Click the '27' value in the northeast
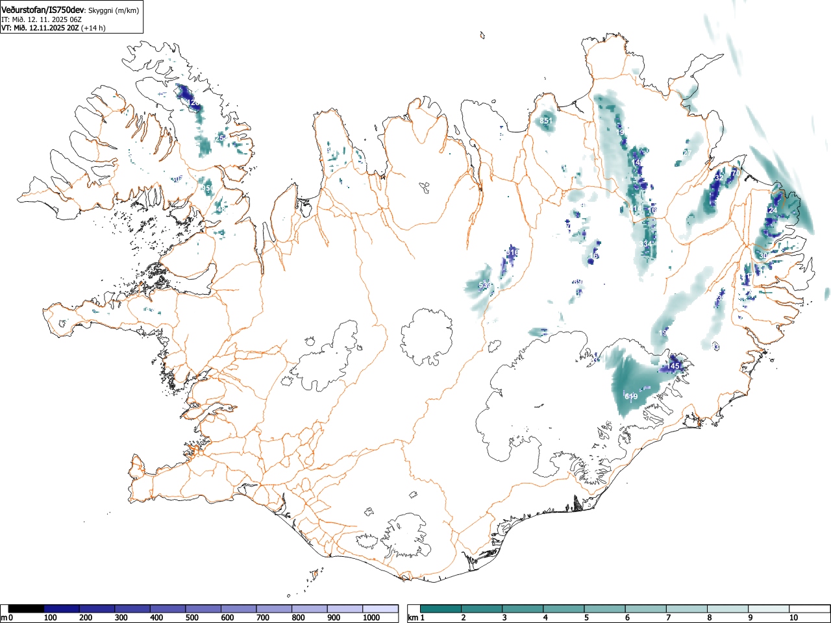Image resolution: width=831 pixels, height=623 pixels. pyautogui.click(x=687, y=153)
